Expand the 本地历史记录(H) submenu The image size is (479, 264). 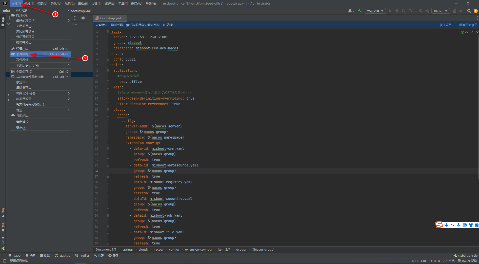click(40, 65)
